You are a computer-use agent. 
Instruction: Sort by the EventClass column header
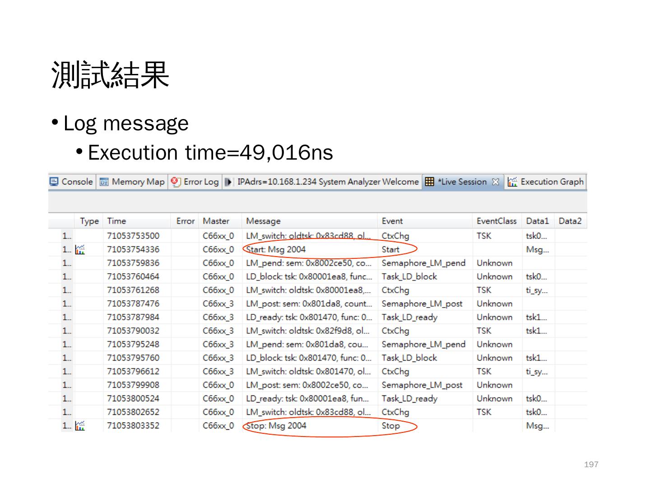(497, 221)
